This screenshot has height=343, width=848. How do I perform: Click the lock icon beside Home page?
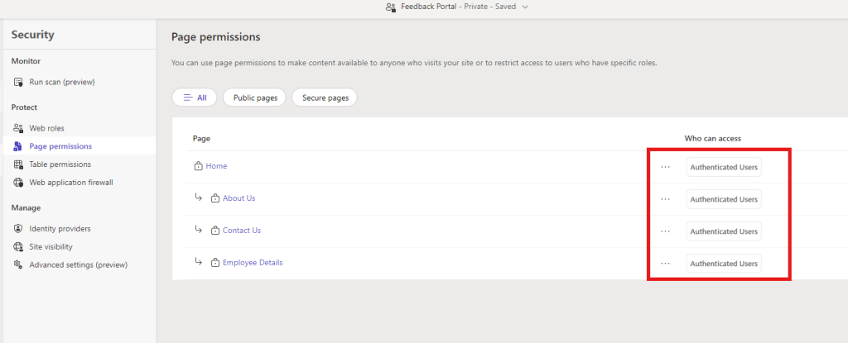(198, 166)
